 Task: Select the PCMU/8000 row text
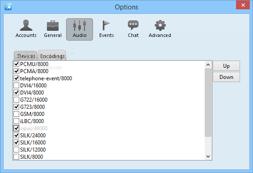tap(34, 64)
